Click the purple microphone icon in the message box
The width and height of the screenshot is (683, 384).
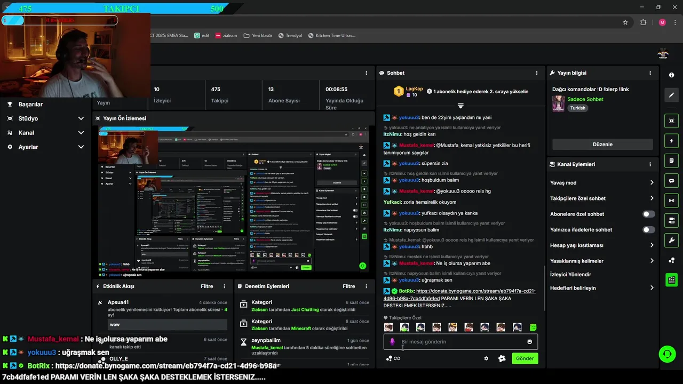coord(392,342)
